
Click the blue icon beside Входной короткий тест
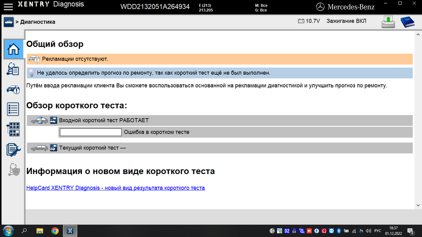coord(54,120)
